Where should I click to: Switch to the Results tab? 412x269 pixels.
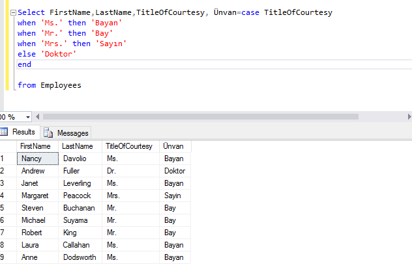[x=20, y=132]
